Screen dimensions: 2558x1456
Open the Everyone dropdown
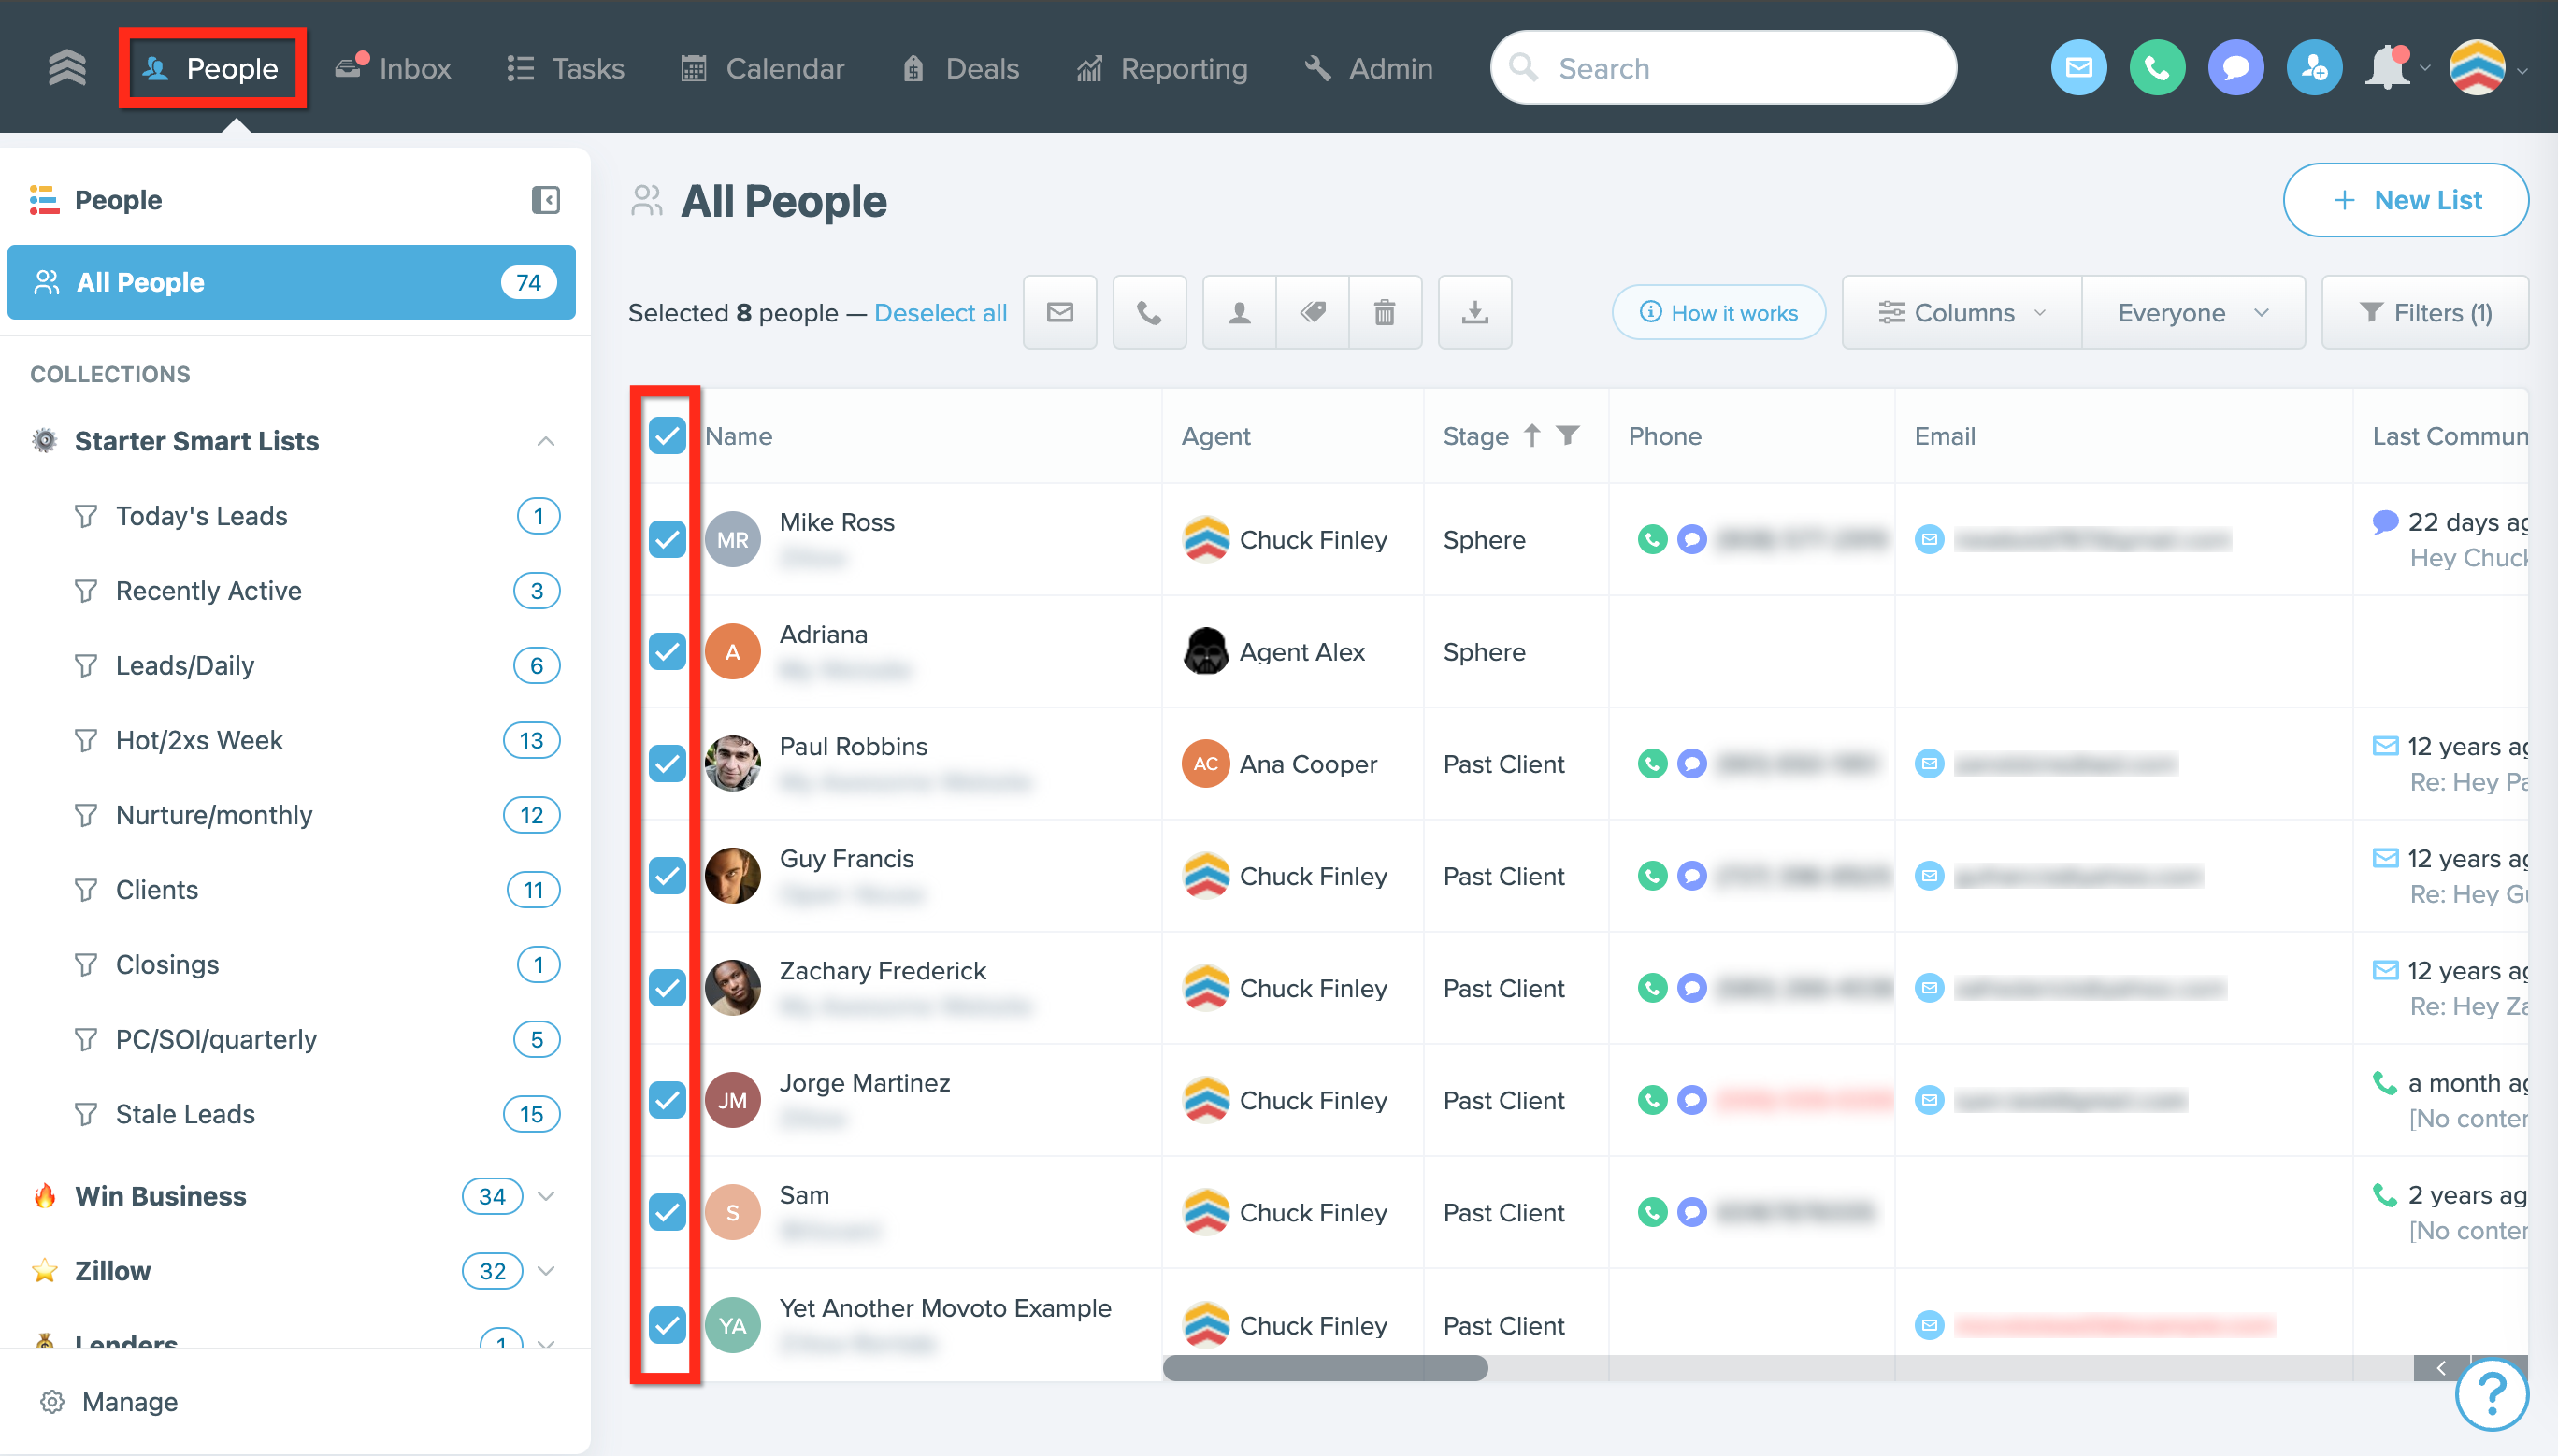point(2192,313)
